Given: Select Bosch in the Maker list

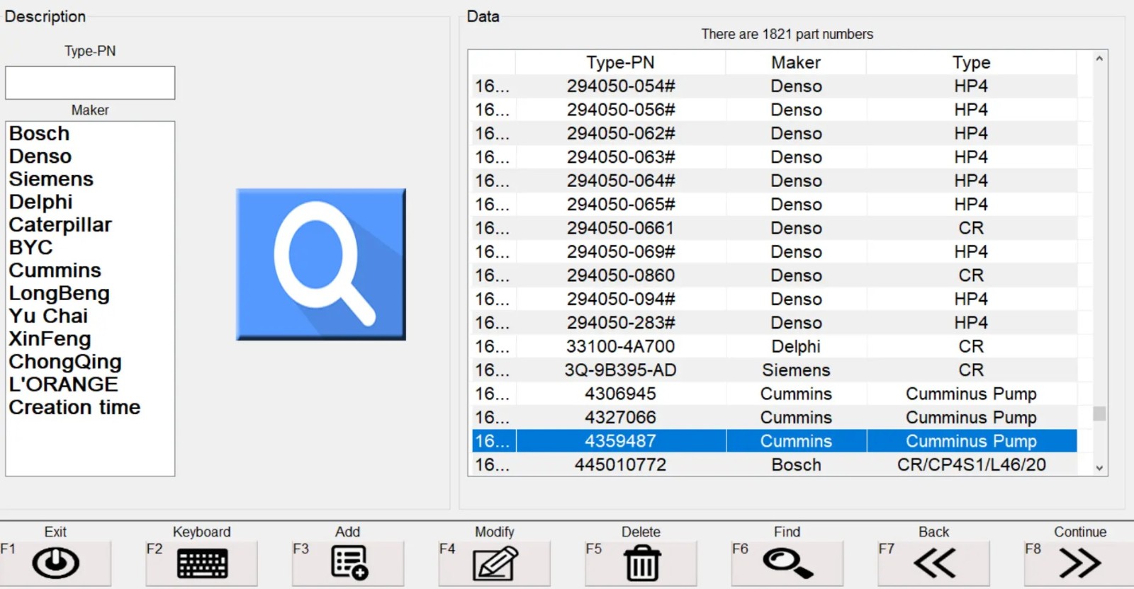Looking at the screenshot, I should tap(40, 134).
